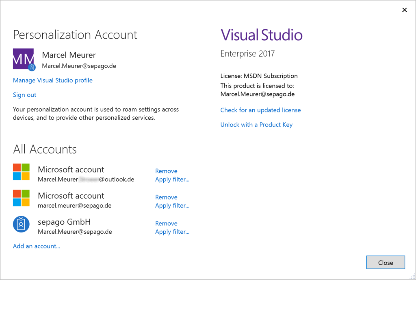Image resolution: width=416 pixels, height=311 pixels.
Task: Click the Marcel.Meurer@sepago.de email under profile name
Action: pyautogui.click(x=79, y=66)
